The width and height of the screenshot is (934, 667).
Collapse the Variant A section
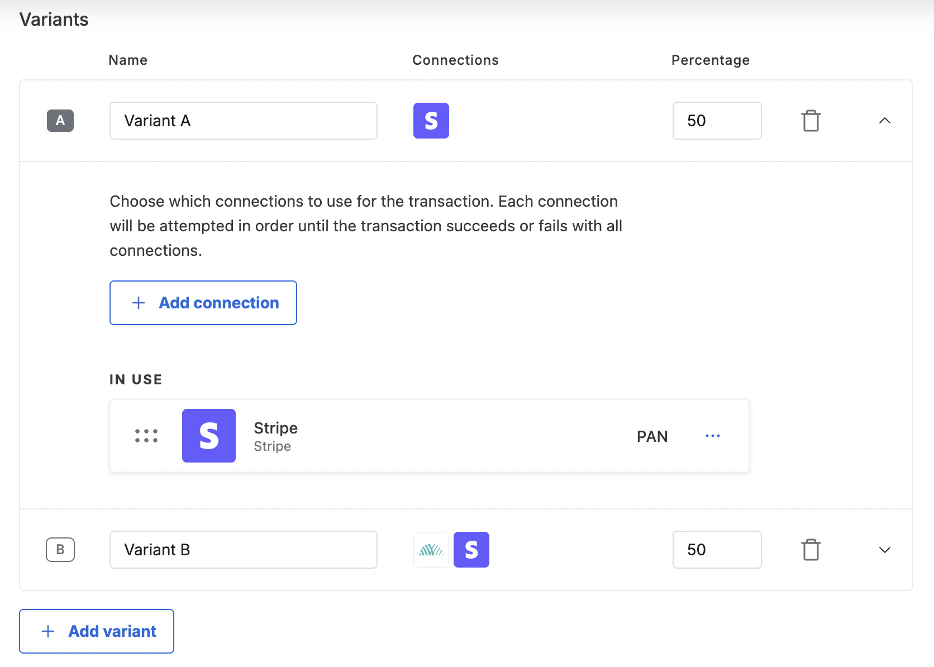885,121
